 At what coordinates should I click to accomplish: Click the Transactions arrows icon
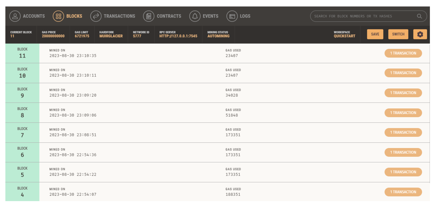click(x=96, y=16)
